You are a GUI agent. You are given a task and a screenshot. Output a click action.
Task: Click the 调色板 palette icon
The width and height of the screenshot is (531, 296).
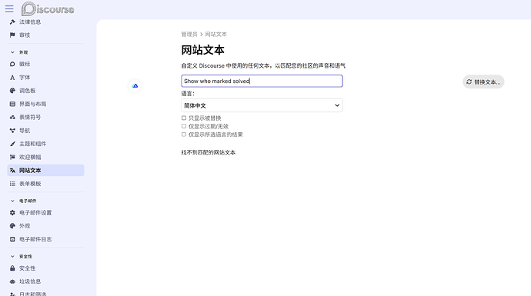coord(12,91)
